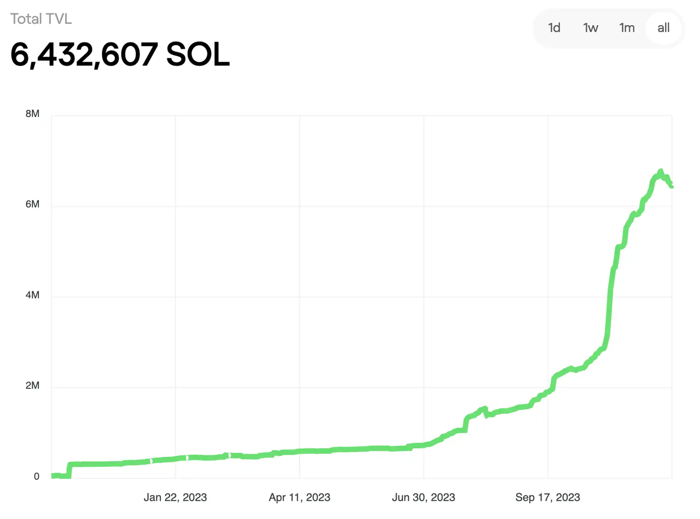Select the 1d time range
Image resolution: width=700 pixels, height=519 pixels.
pos(554,28)
